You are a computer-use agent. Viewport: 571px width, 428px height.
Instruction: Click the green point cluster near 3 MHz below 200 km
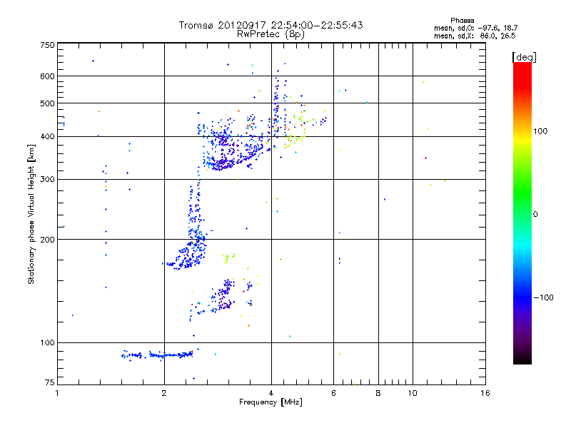[x=228, y=258]
